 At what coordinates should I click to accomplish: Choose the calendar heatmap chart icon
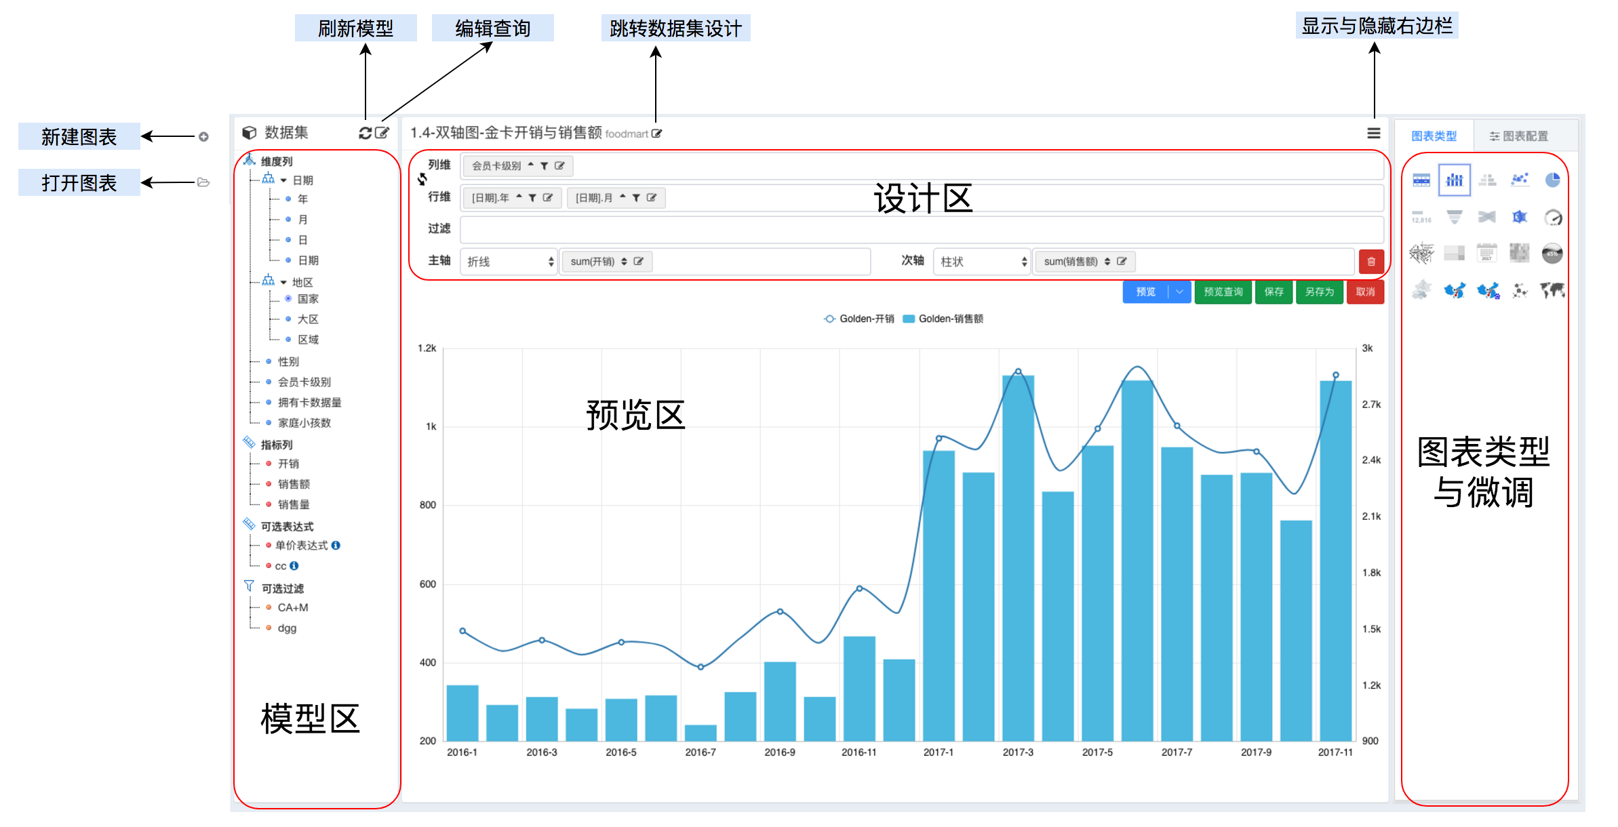pos(1486,254)
